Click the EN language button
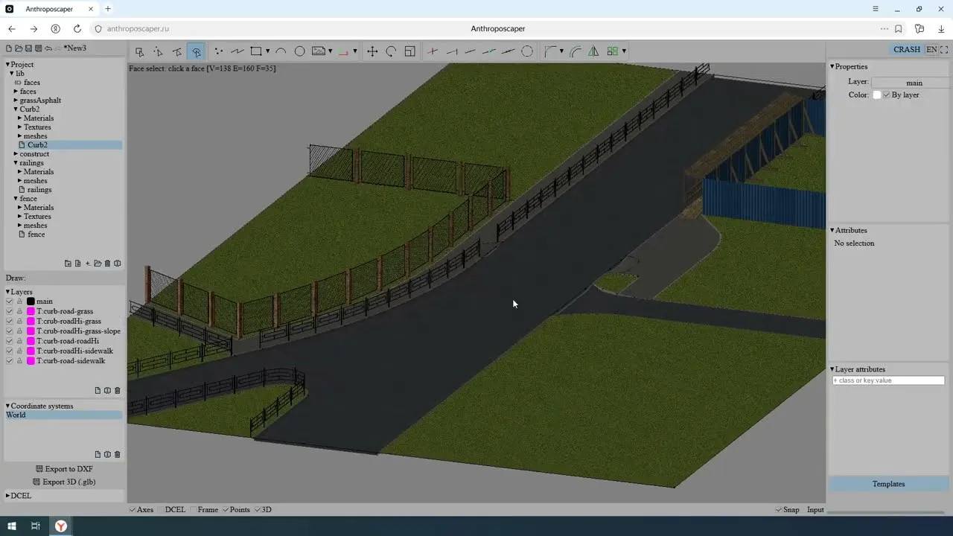This screenshot has width=953, height=536. (x=931, y=50)
